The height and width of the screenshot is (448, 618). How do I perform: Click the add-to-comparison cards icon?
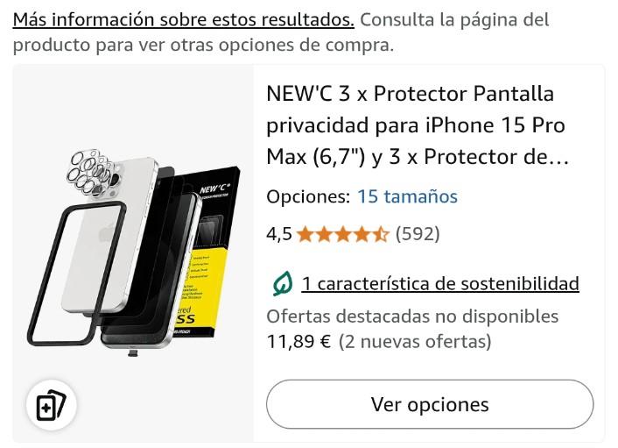[52, 404]
